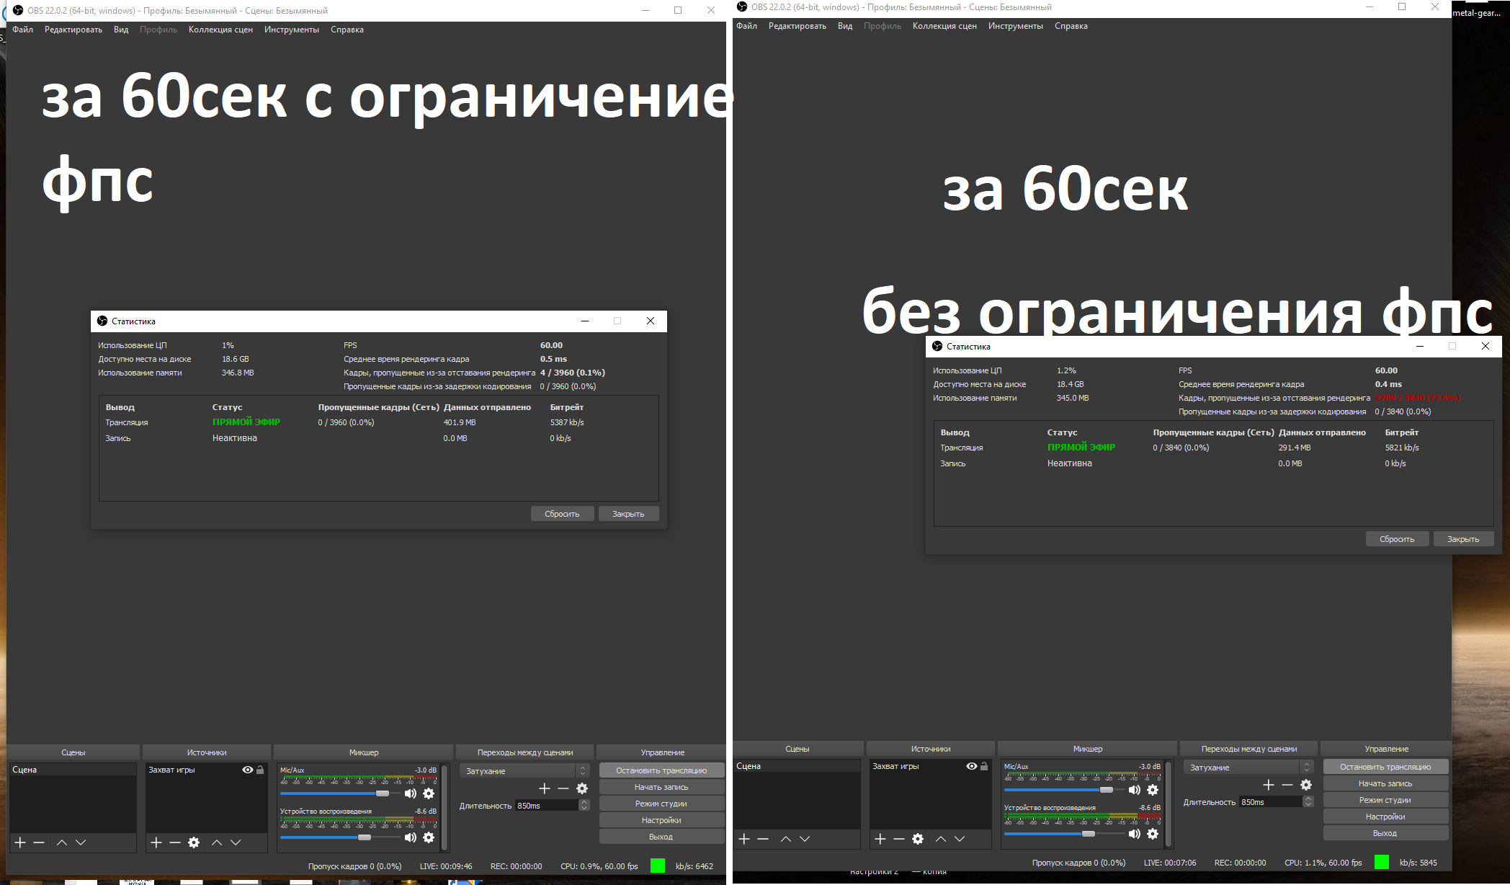Open source properties gear in right Sources panel
The height and width of the screenshot is (885, 1510).
tap(918, 839)
